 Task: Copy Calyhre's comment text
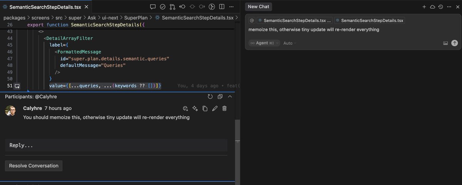click(x=205, y=108)
